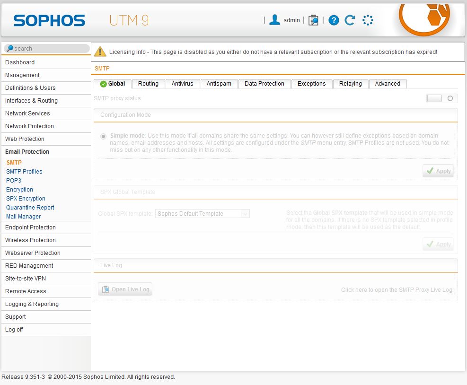Click the Open Live Log button
The width and height of the screenshot is (467, 385).
tap(125, 289)
